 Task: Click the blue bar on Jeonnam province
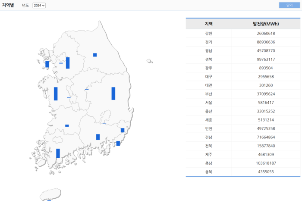pyautogui.click(x=58, y=153)
